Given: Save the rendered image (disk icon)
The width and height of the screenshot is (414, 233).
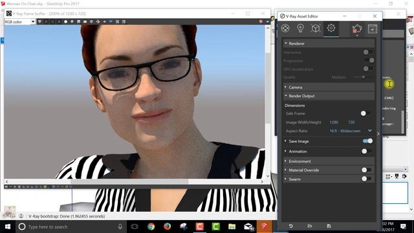Looking at the screenshot, I should (78, 21).
